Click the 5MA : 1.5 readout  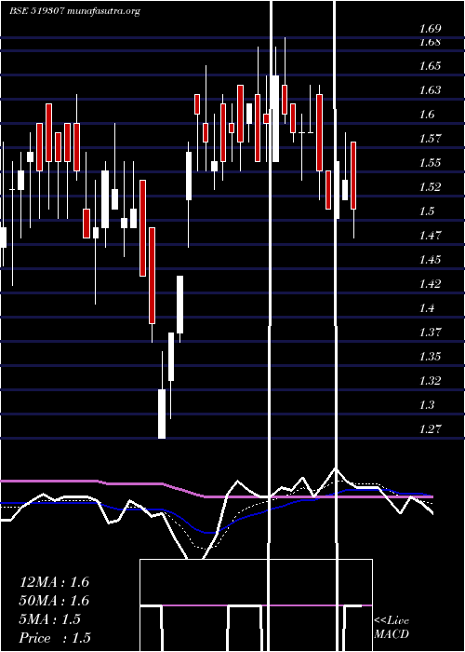click(x=50, y=619)
